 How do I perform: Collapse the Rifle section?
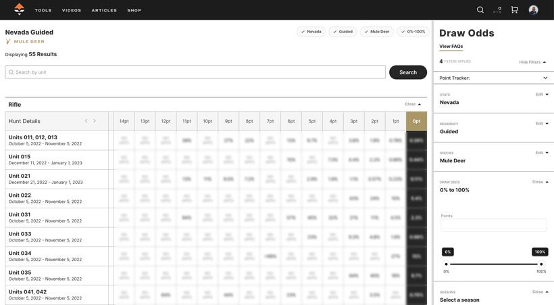413,104
